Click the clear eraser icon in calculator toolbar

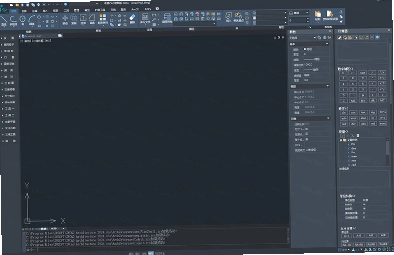click(340, 37)
